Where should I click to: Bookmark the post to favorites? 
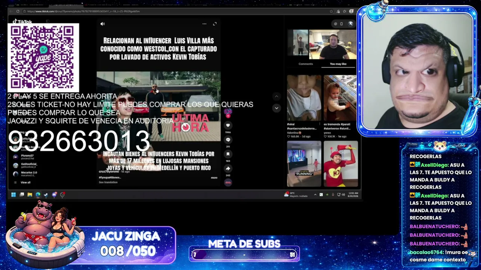pos(228,154)
